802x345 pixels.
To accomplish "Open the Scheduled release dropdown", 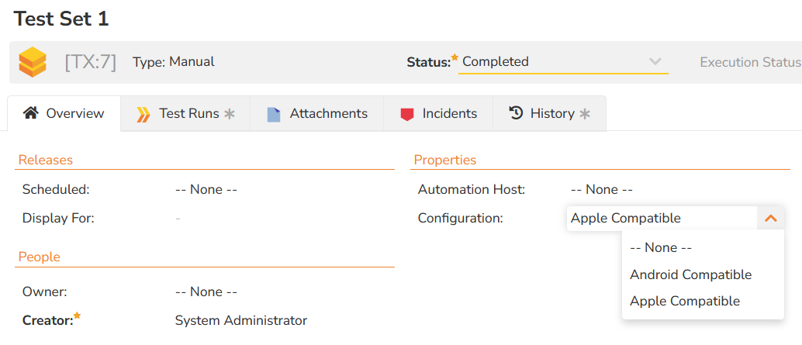I will pos(206,189).
